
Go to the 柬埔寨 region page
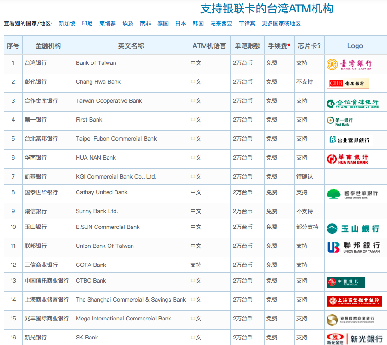[108, 24]
